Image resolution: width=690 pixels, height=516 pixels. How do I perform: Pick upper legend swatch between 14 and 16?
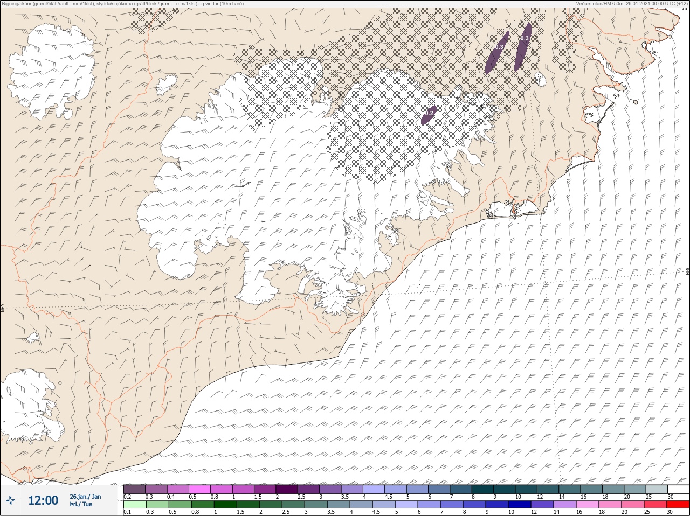click(x=570, y=489)
